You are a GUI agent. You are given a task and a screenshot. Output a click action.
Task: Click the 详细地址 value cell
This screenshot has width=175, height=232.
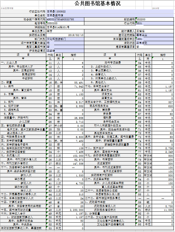(x=110, y=27)
